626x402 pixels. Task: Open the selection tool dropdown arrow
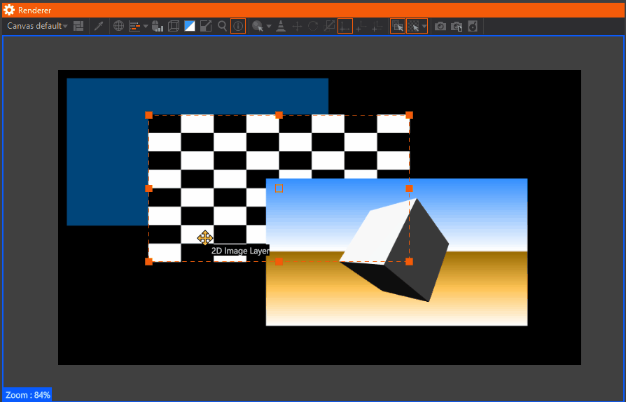[x=269, y=26]
